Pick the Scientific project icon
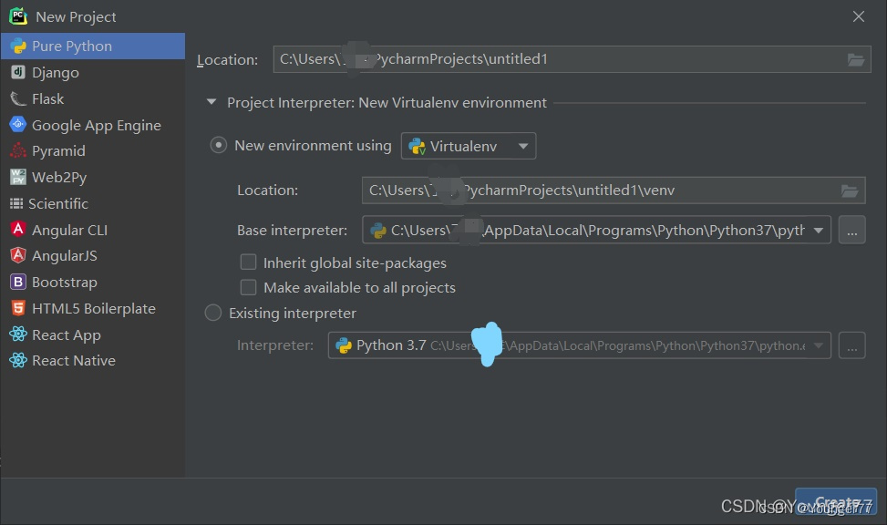The image size is (887, 525). click(16, 203)
